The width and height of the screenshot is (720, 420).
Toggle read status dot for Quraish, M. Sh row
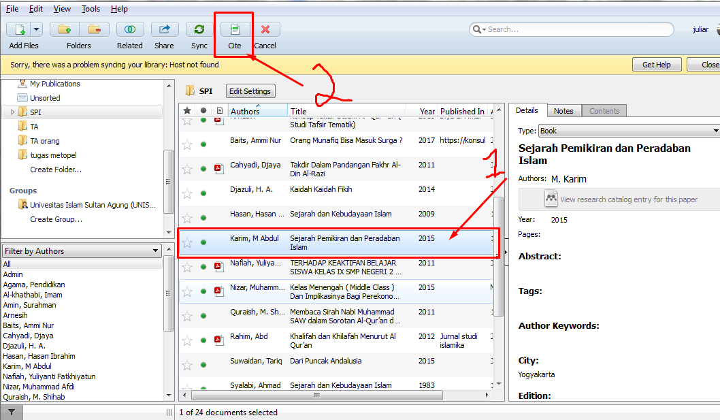pos(203,316)
